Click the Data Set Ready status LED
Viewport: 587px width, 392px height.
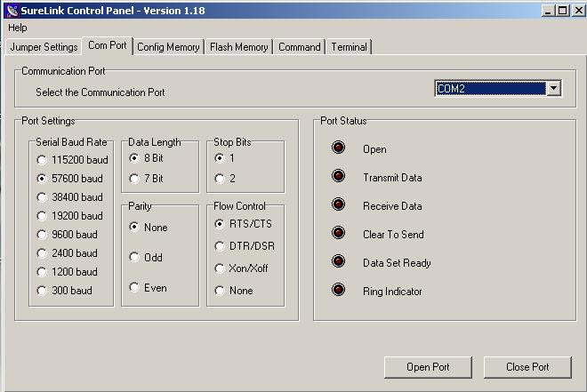pyautogui.click(x=339, y=261)
